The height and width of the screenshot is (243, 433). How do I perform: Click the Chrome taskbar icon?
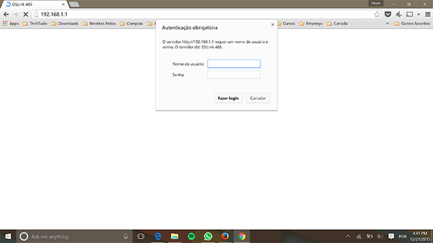tap(242, 236)
